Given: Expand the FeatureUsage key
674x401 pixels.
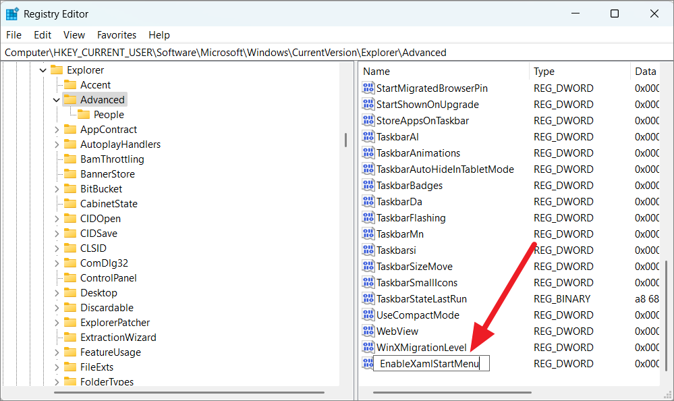Looking at the screenshot, I should click(x=56, y=352).
